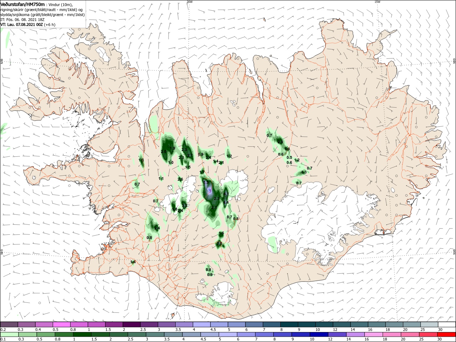456x342 pixels.
Task: Click the '1.0' precipitation value
Action: [171, 162]
